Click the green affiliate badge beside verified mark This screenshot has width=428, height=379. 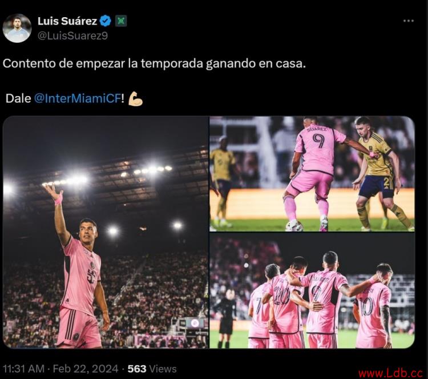coord(121,21)
